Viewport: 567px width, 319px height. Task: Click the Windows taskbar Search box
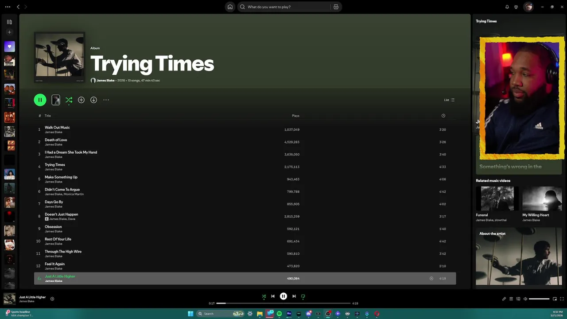point(221,314)
